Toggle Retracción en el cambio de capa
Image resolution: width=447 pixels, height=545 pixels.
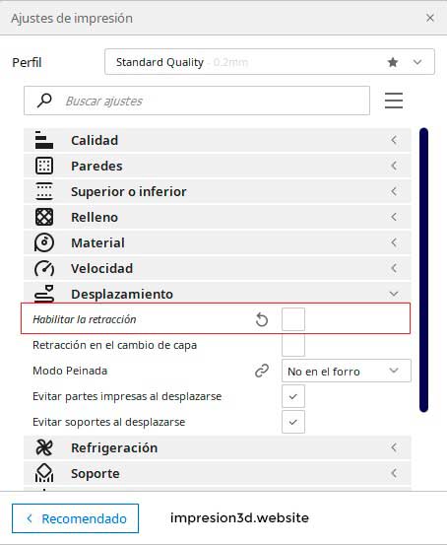[x=293, y=345]
